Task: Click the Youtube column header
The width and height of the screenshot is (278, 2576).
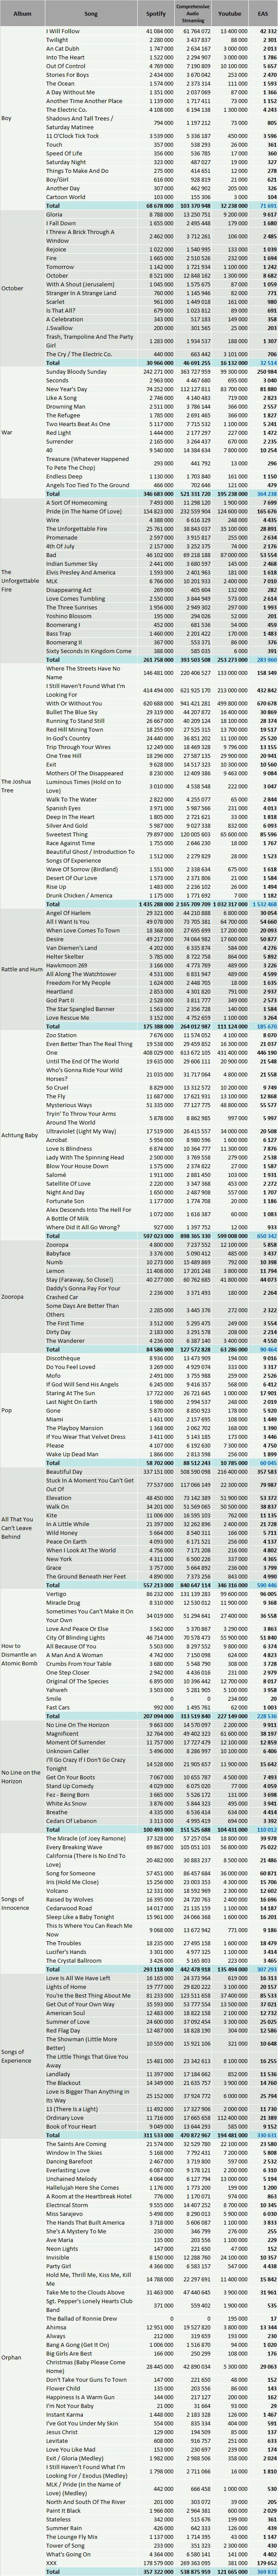Action: 230,13
